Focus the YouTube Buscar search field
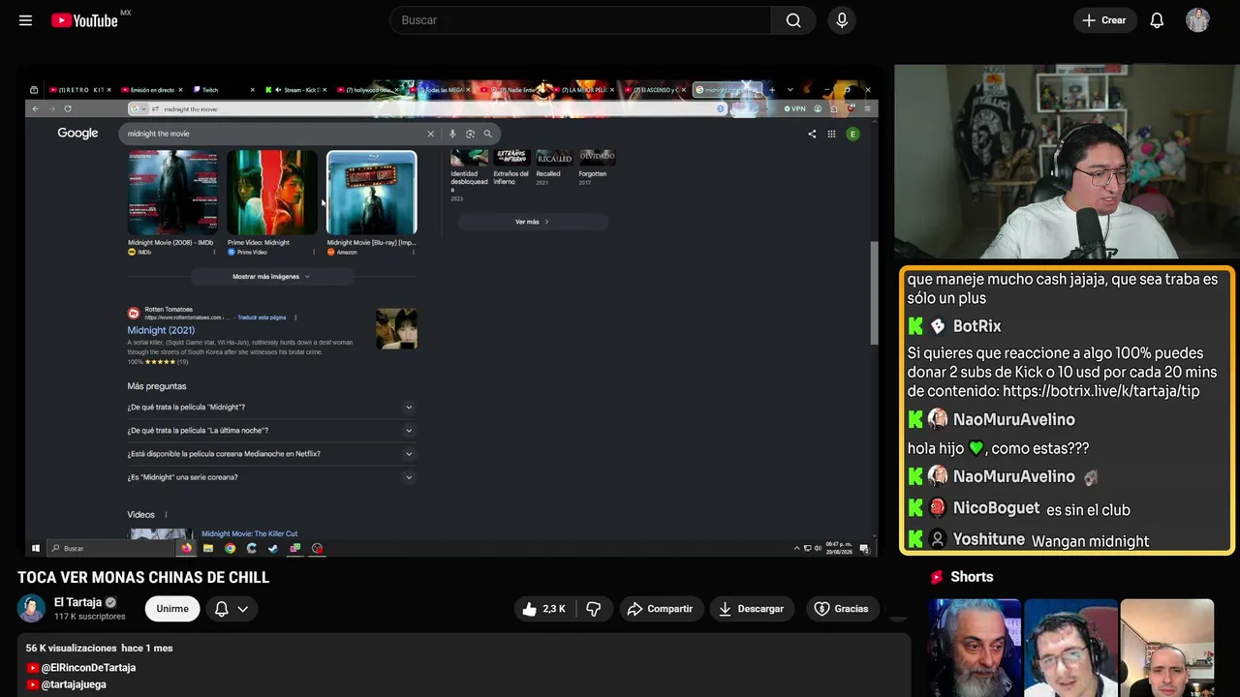 click(580, 20)
